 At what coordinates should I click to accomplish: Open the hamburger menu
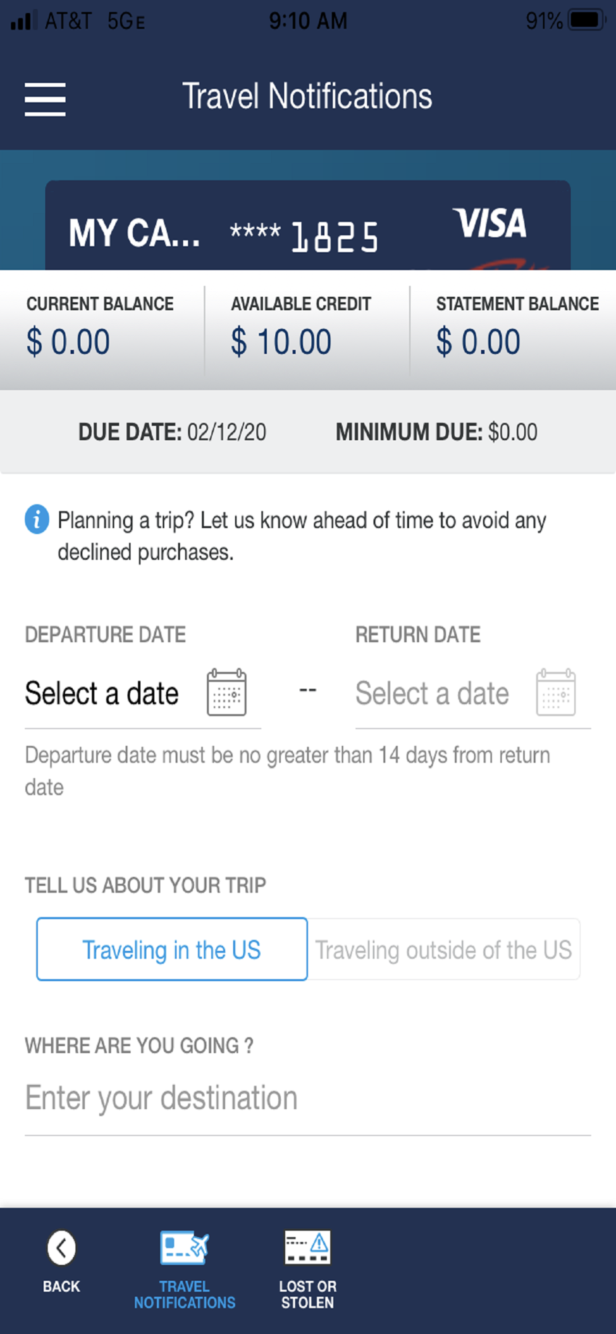coord(45,99)
